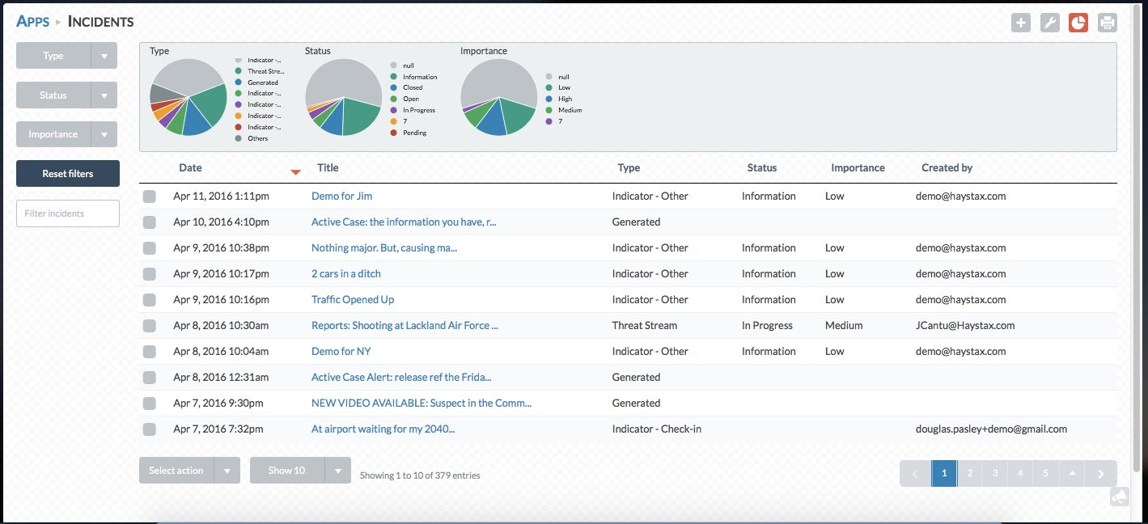
Task: Click the Reset filters button
Action: 68,174
